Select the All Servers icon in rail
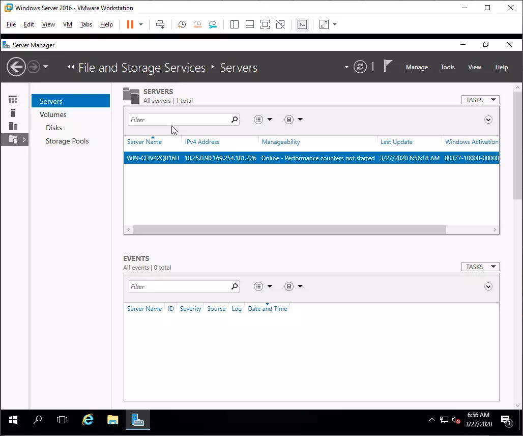This screenshot has height=436, width=523. [x=13, y=127]
